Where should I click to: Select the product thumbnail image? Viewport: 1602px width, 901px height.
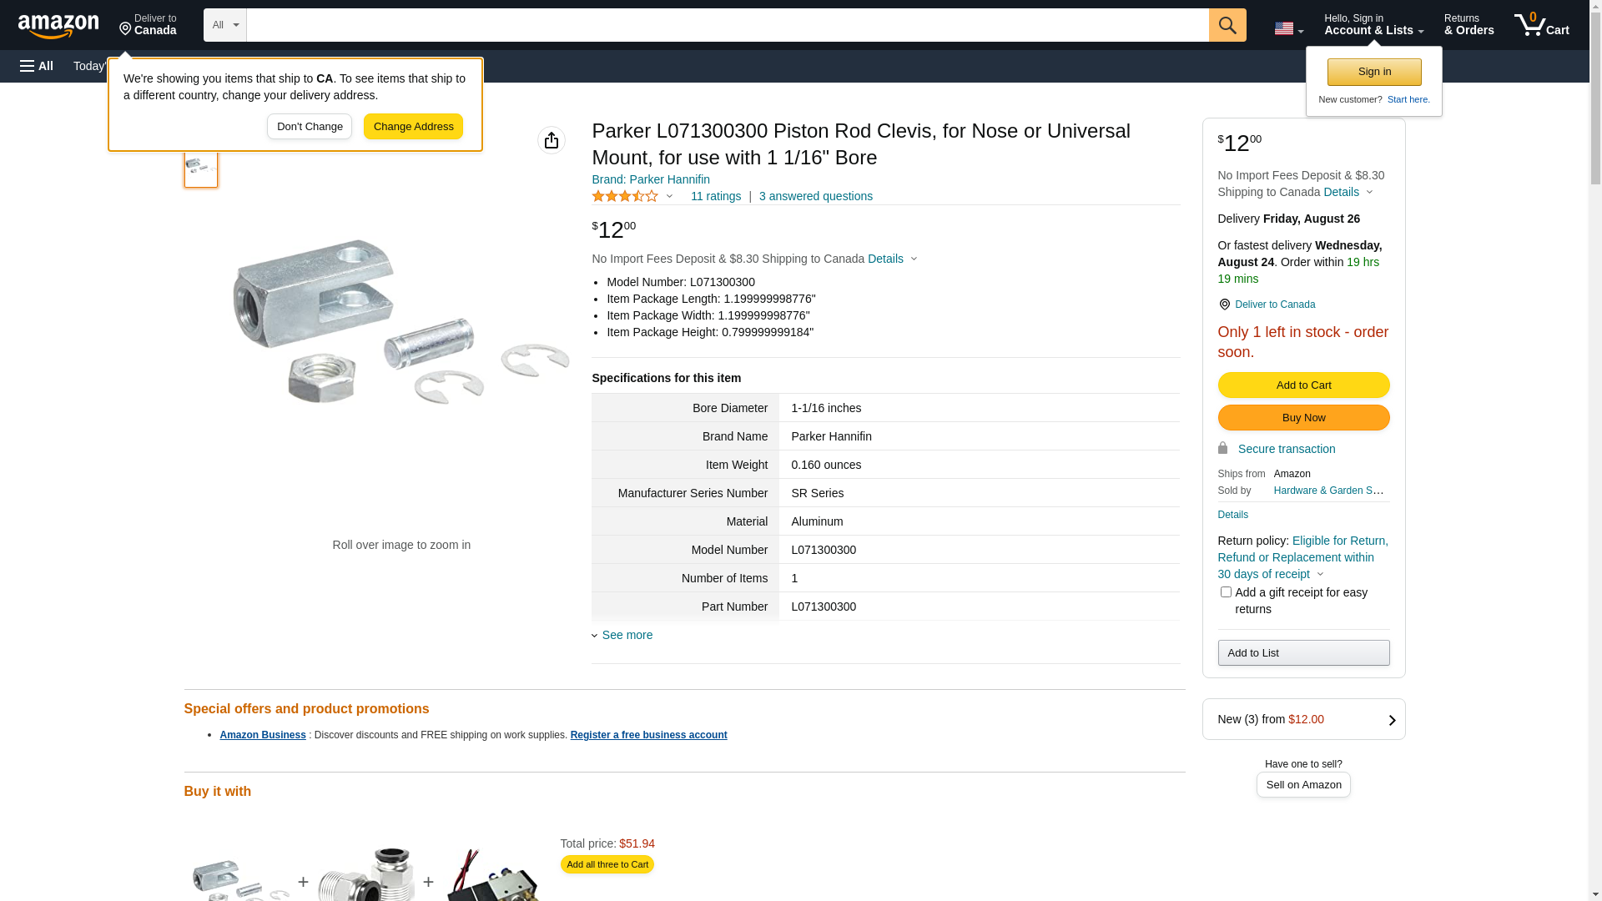(200, 167)
